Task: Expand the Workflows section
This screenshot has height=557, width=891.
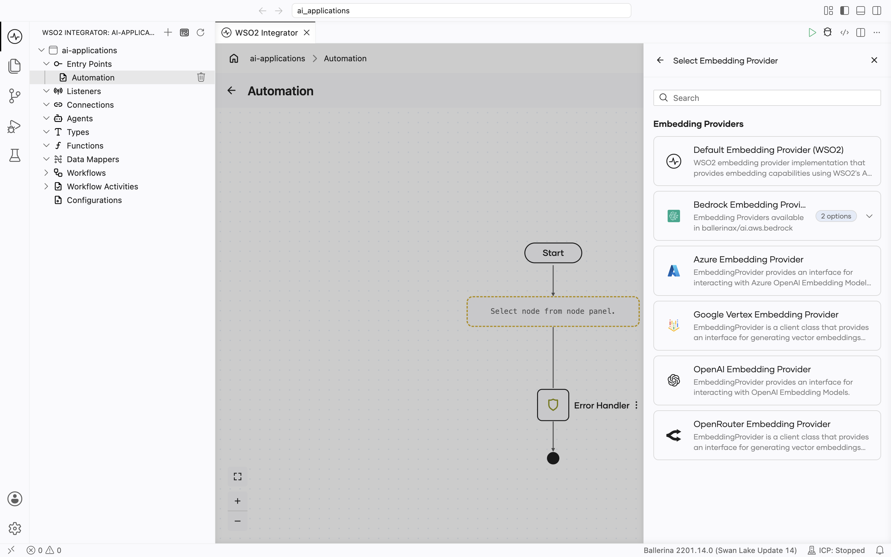Action: (46, 173)
